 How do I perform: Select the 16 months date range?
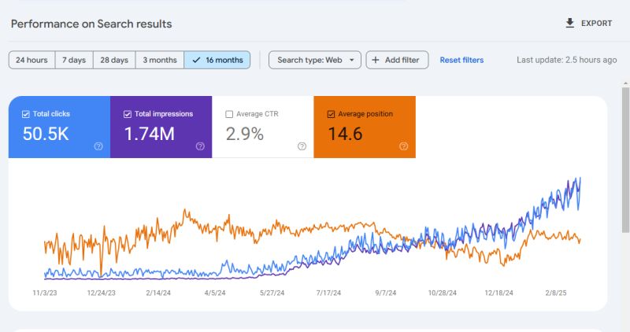coord(217,60)
